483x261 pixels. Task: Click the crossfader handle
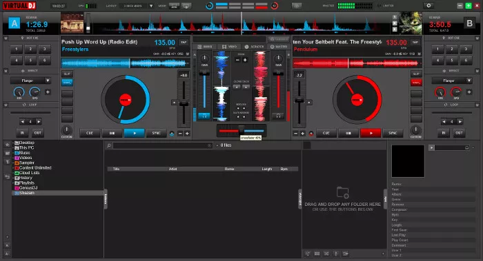[x=241, y=130]
